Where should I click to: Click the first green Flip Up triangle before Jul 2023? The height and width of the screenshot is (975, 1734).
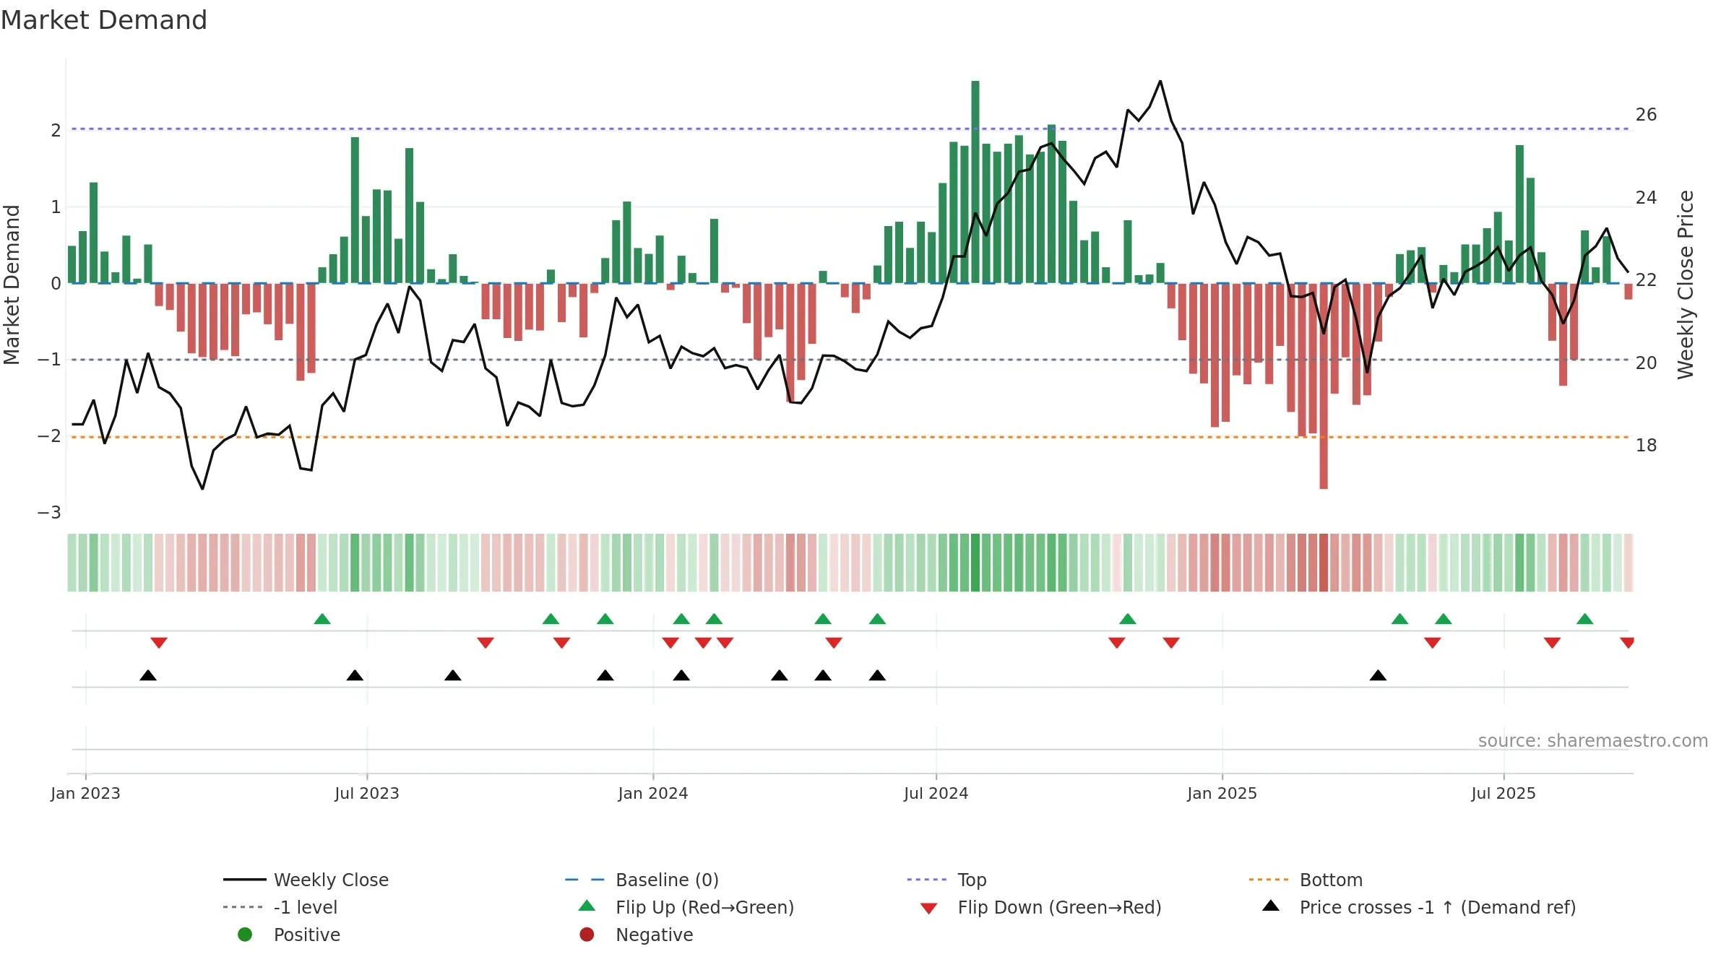tap(322, 619)
